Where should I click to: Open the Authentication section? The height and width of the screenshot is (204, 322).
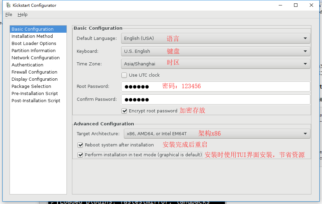pos(38,65)
